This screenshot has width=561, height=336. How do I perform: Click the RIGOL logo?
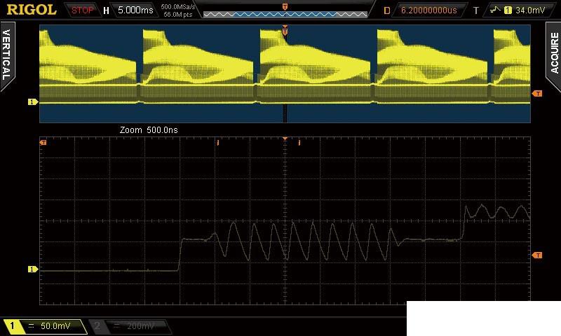coord(32,10)
